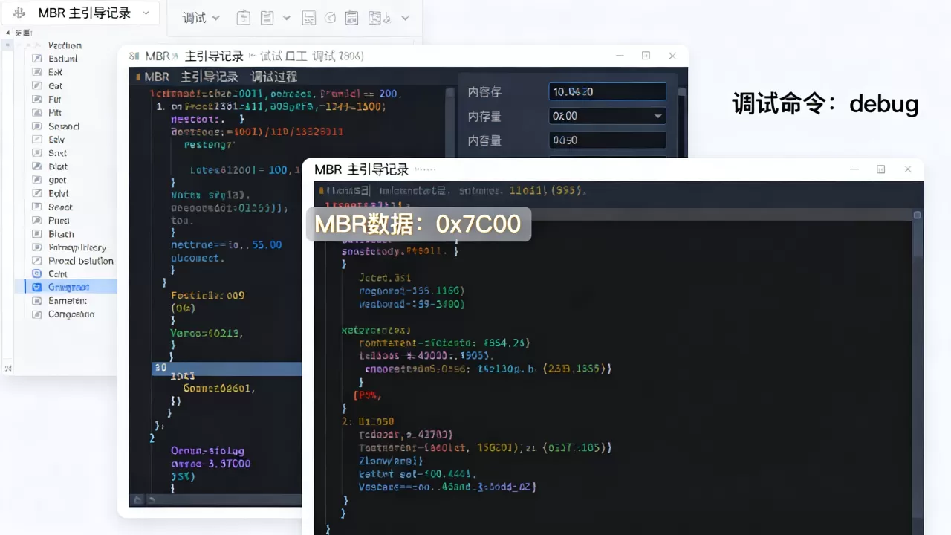This screenshot has width=951, height=535.
Task: Open the 内存量 combo box
Action: 608,116
